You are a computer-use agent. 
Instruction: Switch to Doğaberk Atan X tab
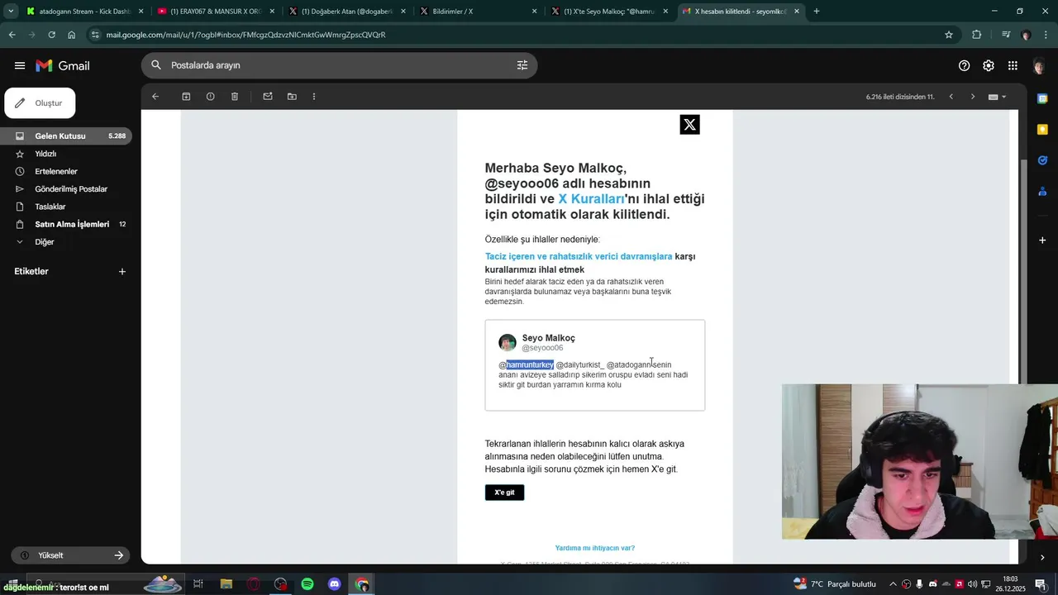tap(346, 12)
